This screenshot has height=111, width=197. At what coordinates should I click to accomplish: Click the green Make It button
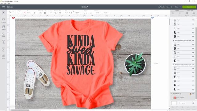click(189, 7)
